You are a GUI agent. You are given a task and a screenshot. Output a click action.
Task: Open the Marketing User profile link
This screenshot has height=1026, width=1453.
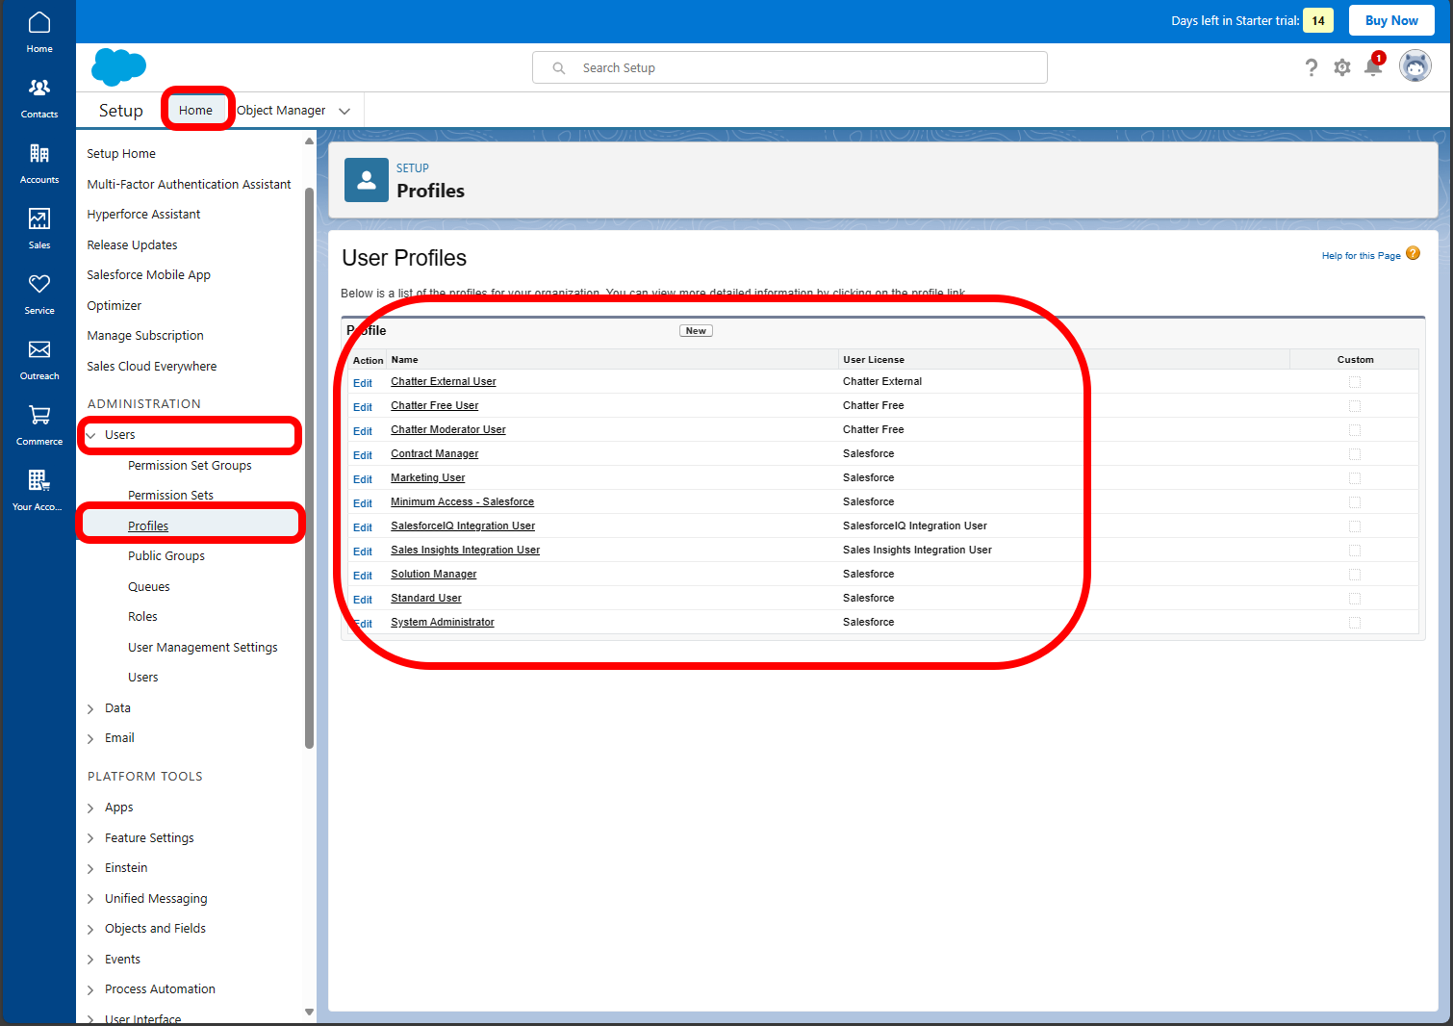coord(428,477)
